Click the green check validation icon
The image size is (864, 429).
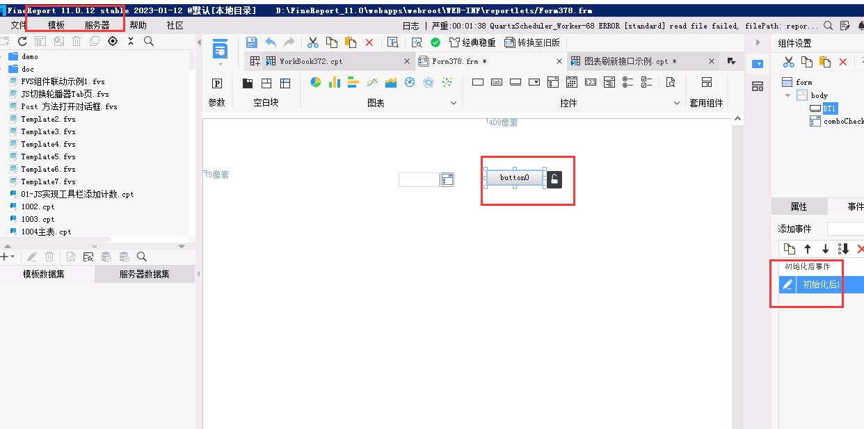point(435,42)
